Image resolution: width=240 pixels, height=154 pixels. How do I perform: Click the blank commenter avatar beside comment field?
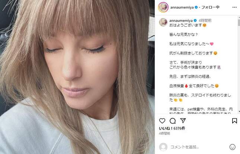tap(163, 147)
